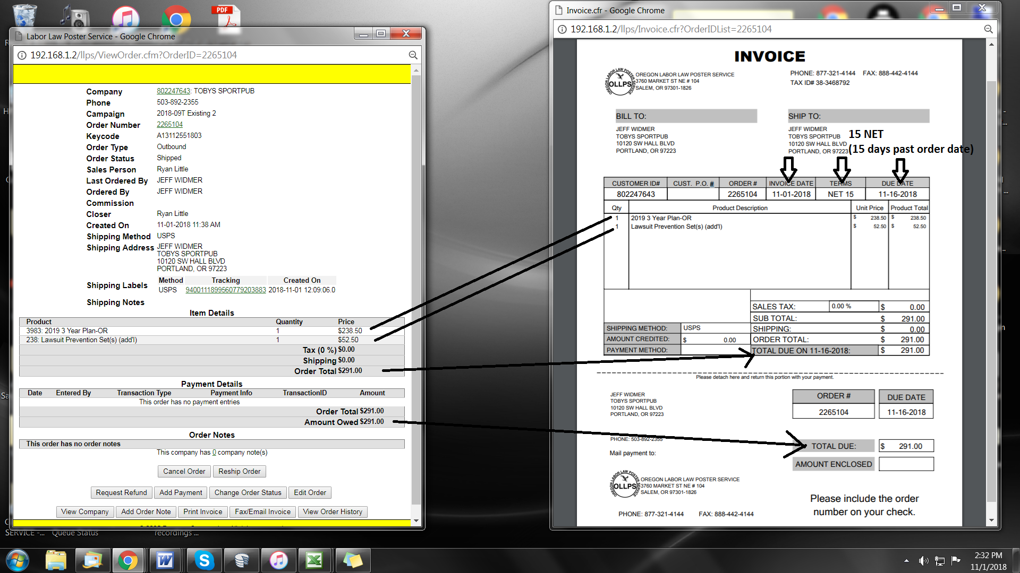
Task: Click zoom magnifier icon in Invoice address bar
Action: point(988,29)
